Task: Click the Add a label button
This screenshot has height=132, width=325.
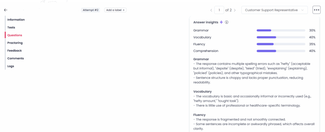Action: click(115, 10)
